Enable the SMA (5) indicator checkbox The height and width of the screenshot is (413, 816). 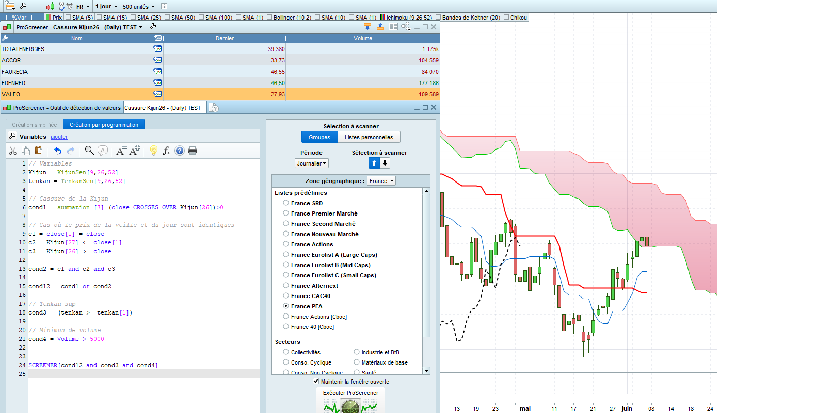tap(69, 17)
